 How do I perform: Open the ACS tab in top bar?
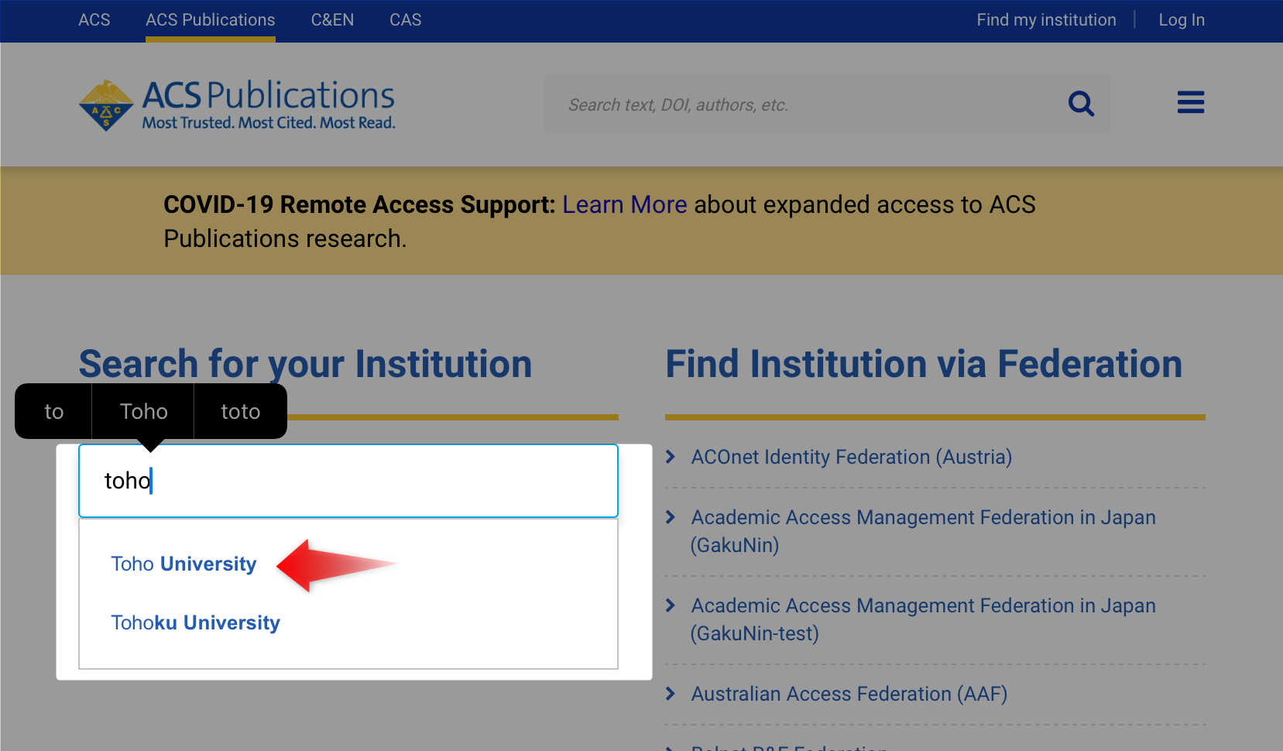tap(94, 20)
